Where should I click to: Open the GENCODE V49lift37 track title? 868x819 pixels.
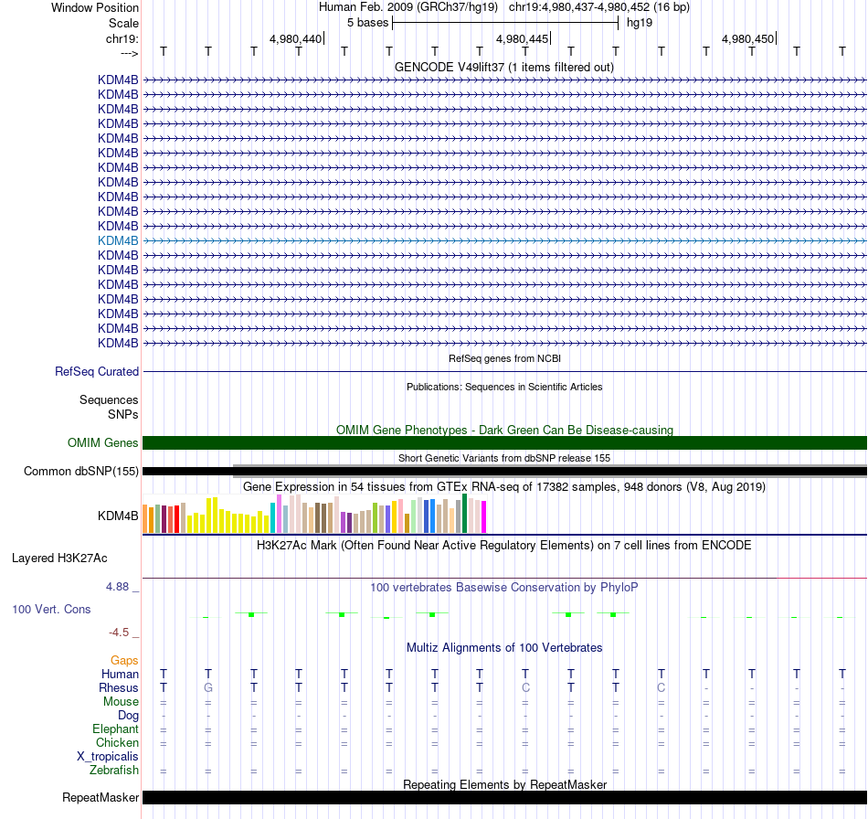pyautogui.click(x=504, y=67)
